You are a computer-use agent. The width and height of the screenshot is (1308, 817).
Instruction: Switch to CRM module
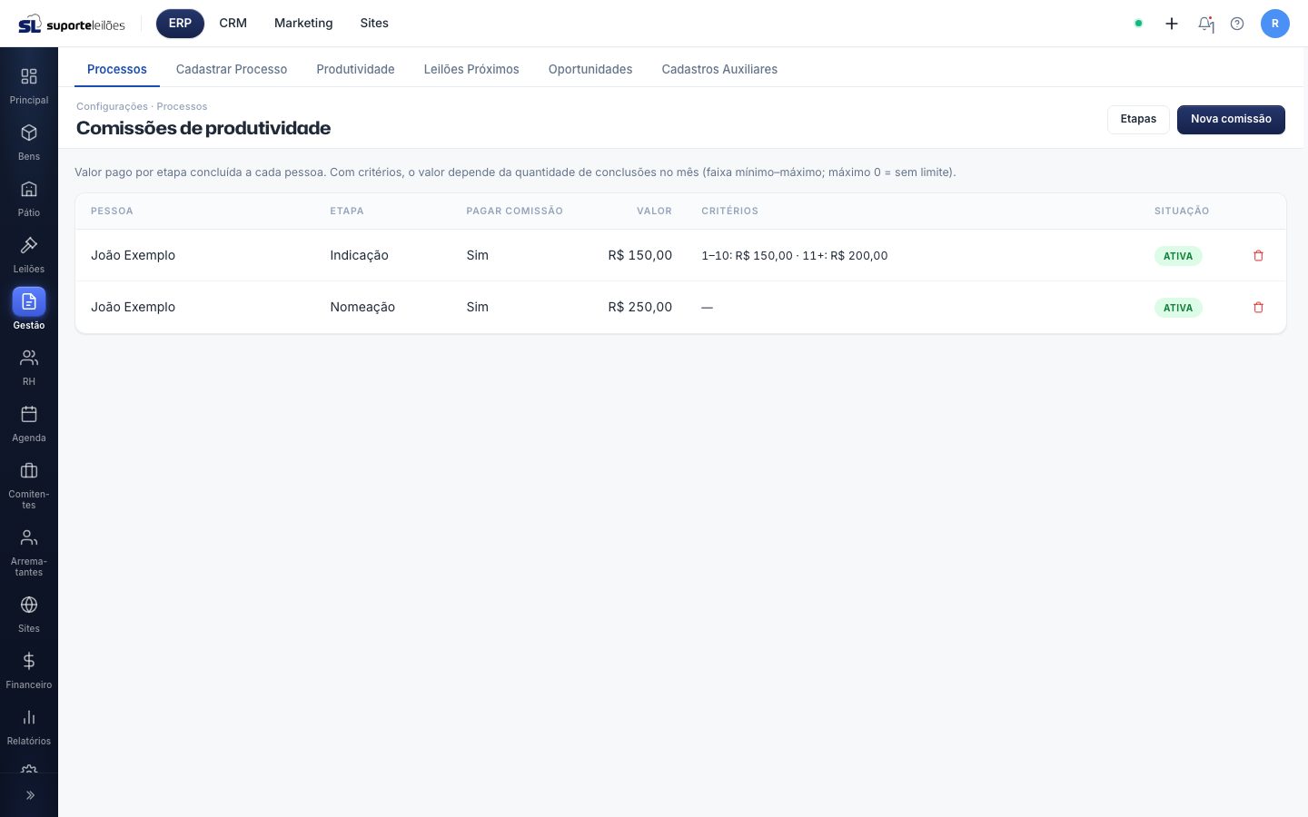coord(233,24)
